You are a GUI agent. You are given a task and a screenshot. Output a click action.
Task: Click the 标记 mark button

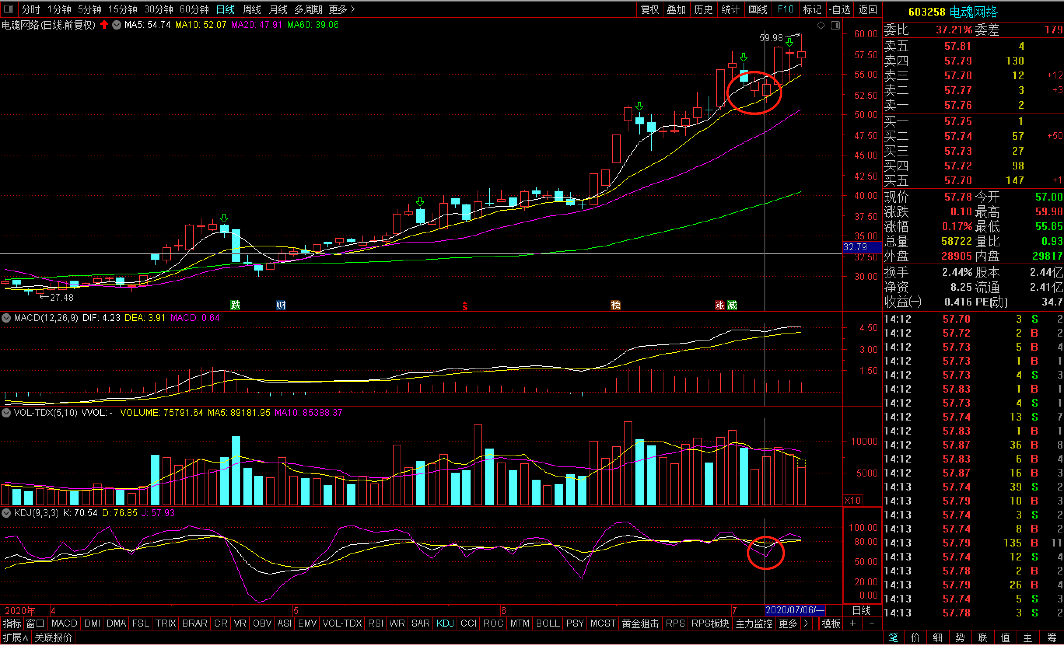[812, 9]
